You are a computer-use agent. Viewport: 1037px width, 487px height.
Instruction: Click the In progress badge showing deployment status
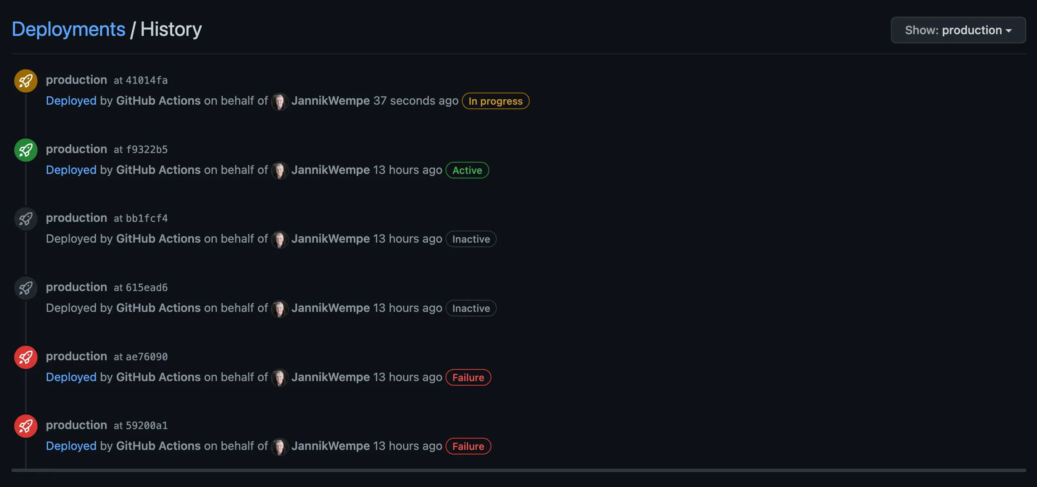click(495, 101)
